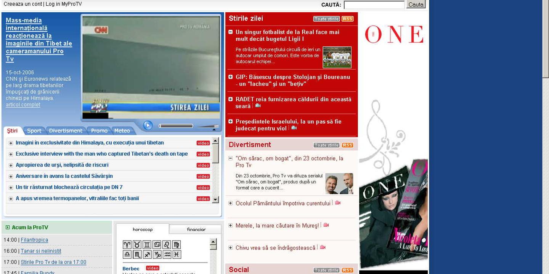
Task: Select the Capricorn zodiac sign icon
Action: [157, 255]
